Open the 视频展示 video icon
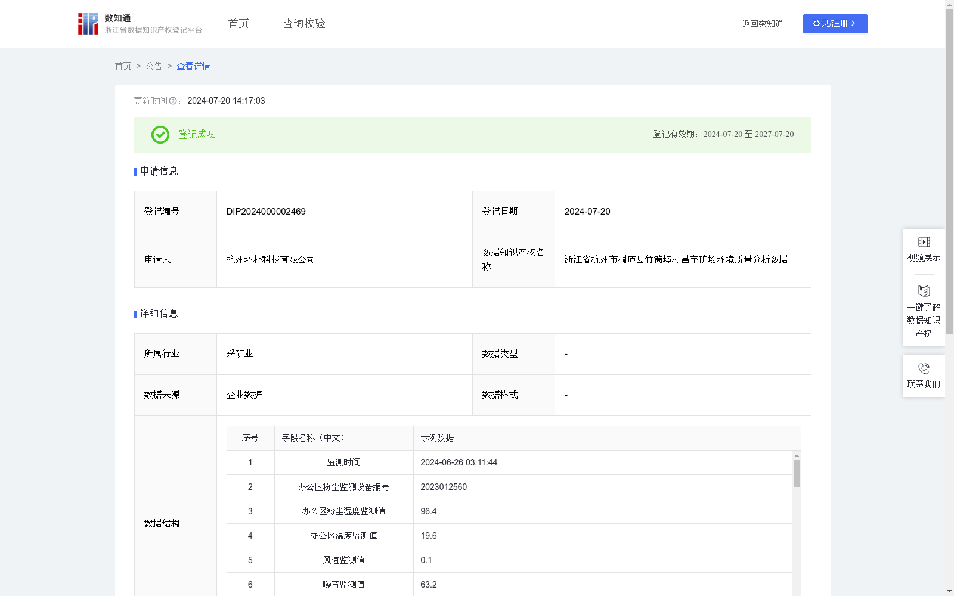Viewport: 954px width, 596px height. (924, 242)
